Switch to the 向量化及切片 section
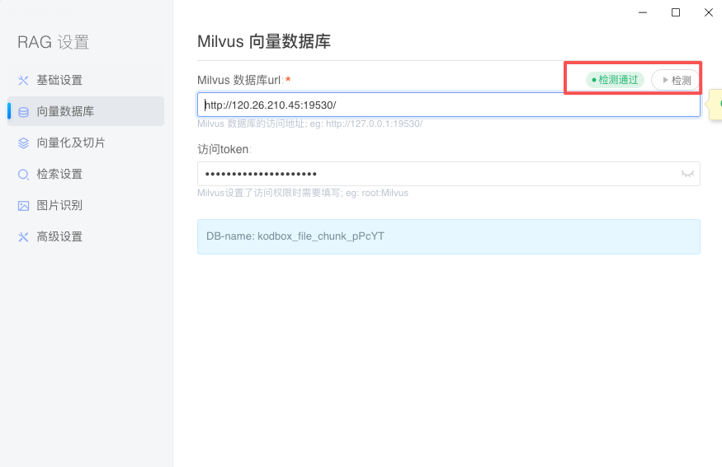The height and width of the screenshot is (467, 722). 71,143
